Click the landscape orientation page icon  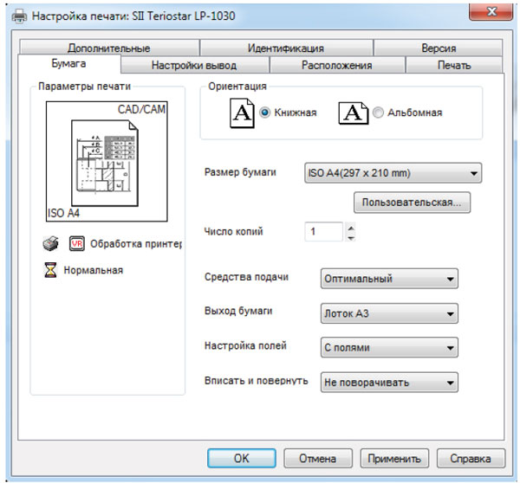352,113
